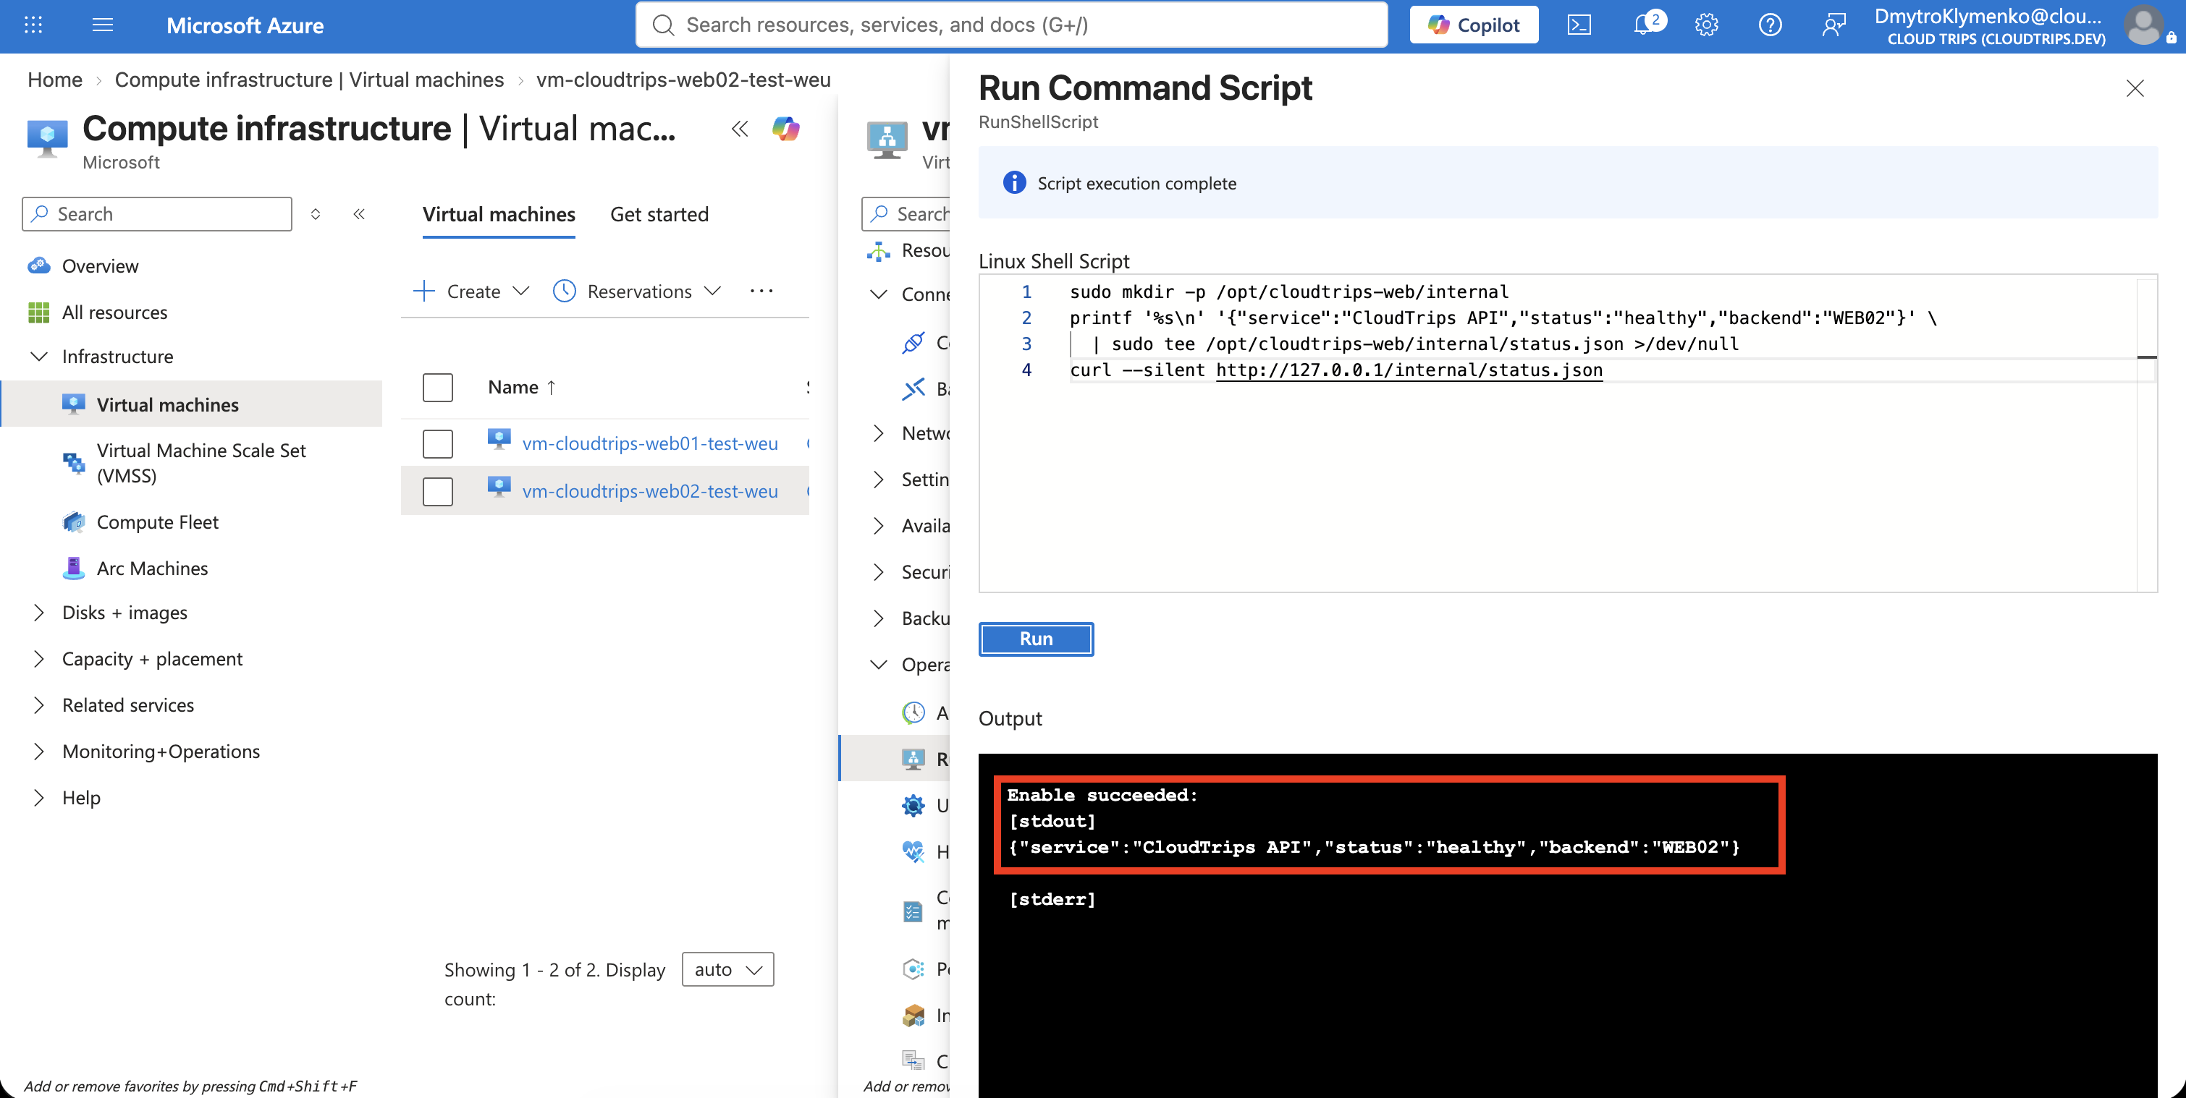Toggle the select-all checkbox in header
2186x1098 pixels.
(438, 388)
